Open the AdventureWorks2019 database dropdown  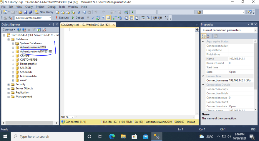(50, 18)
